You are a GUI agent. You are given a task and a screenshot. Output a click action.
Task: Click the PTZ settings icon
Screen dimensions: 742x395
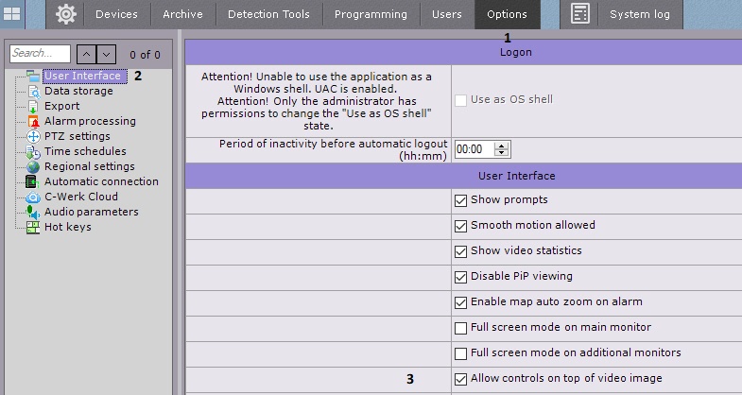pyautogui.click(x=34, y=137)
